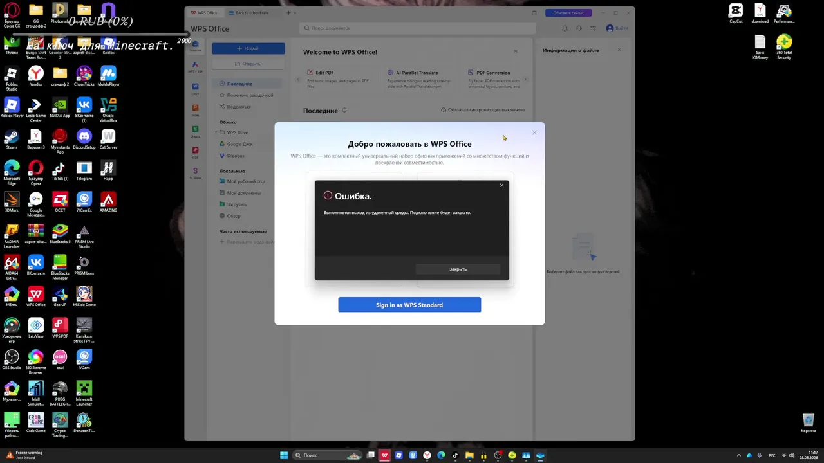The width and height of the screenshot is (824, 463).
Task: Launch osu! desktop shortcut
Action: click(x=60, y=360)
